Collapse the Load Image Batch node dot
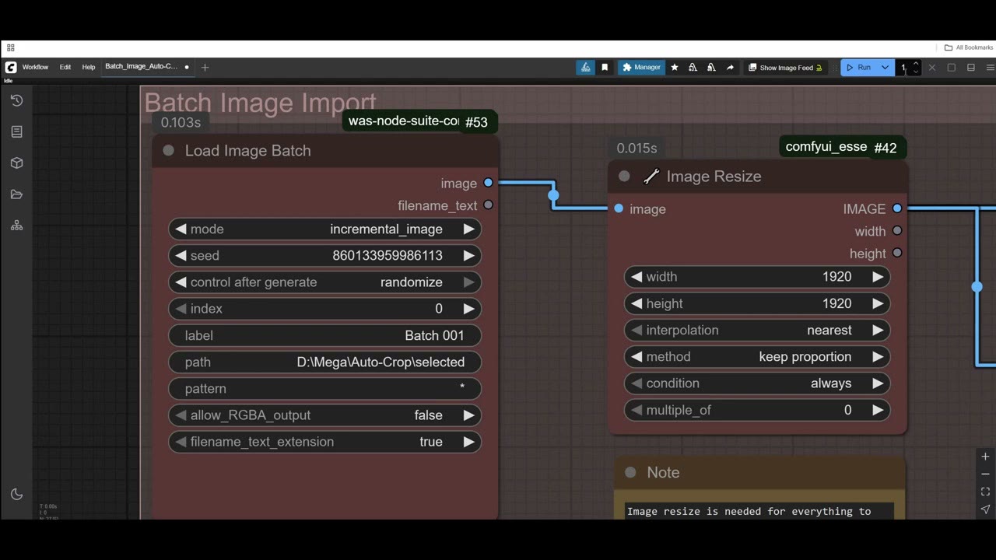 [168, 150]
